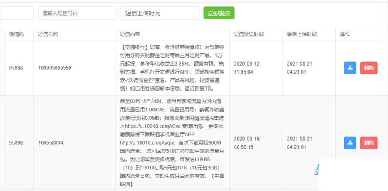Select the 交通银行 message content text
This screenshot has width=388, height=191.
pyautogui.click(x=172, y=68)
